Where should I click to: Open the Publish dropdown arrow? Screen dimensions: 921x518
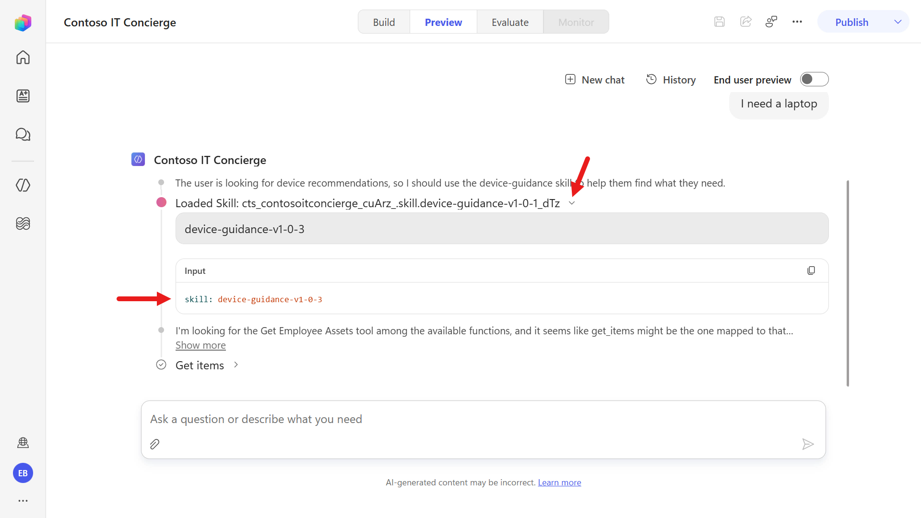coord(898,22)
